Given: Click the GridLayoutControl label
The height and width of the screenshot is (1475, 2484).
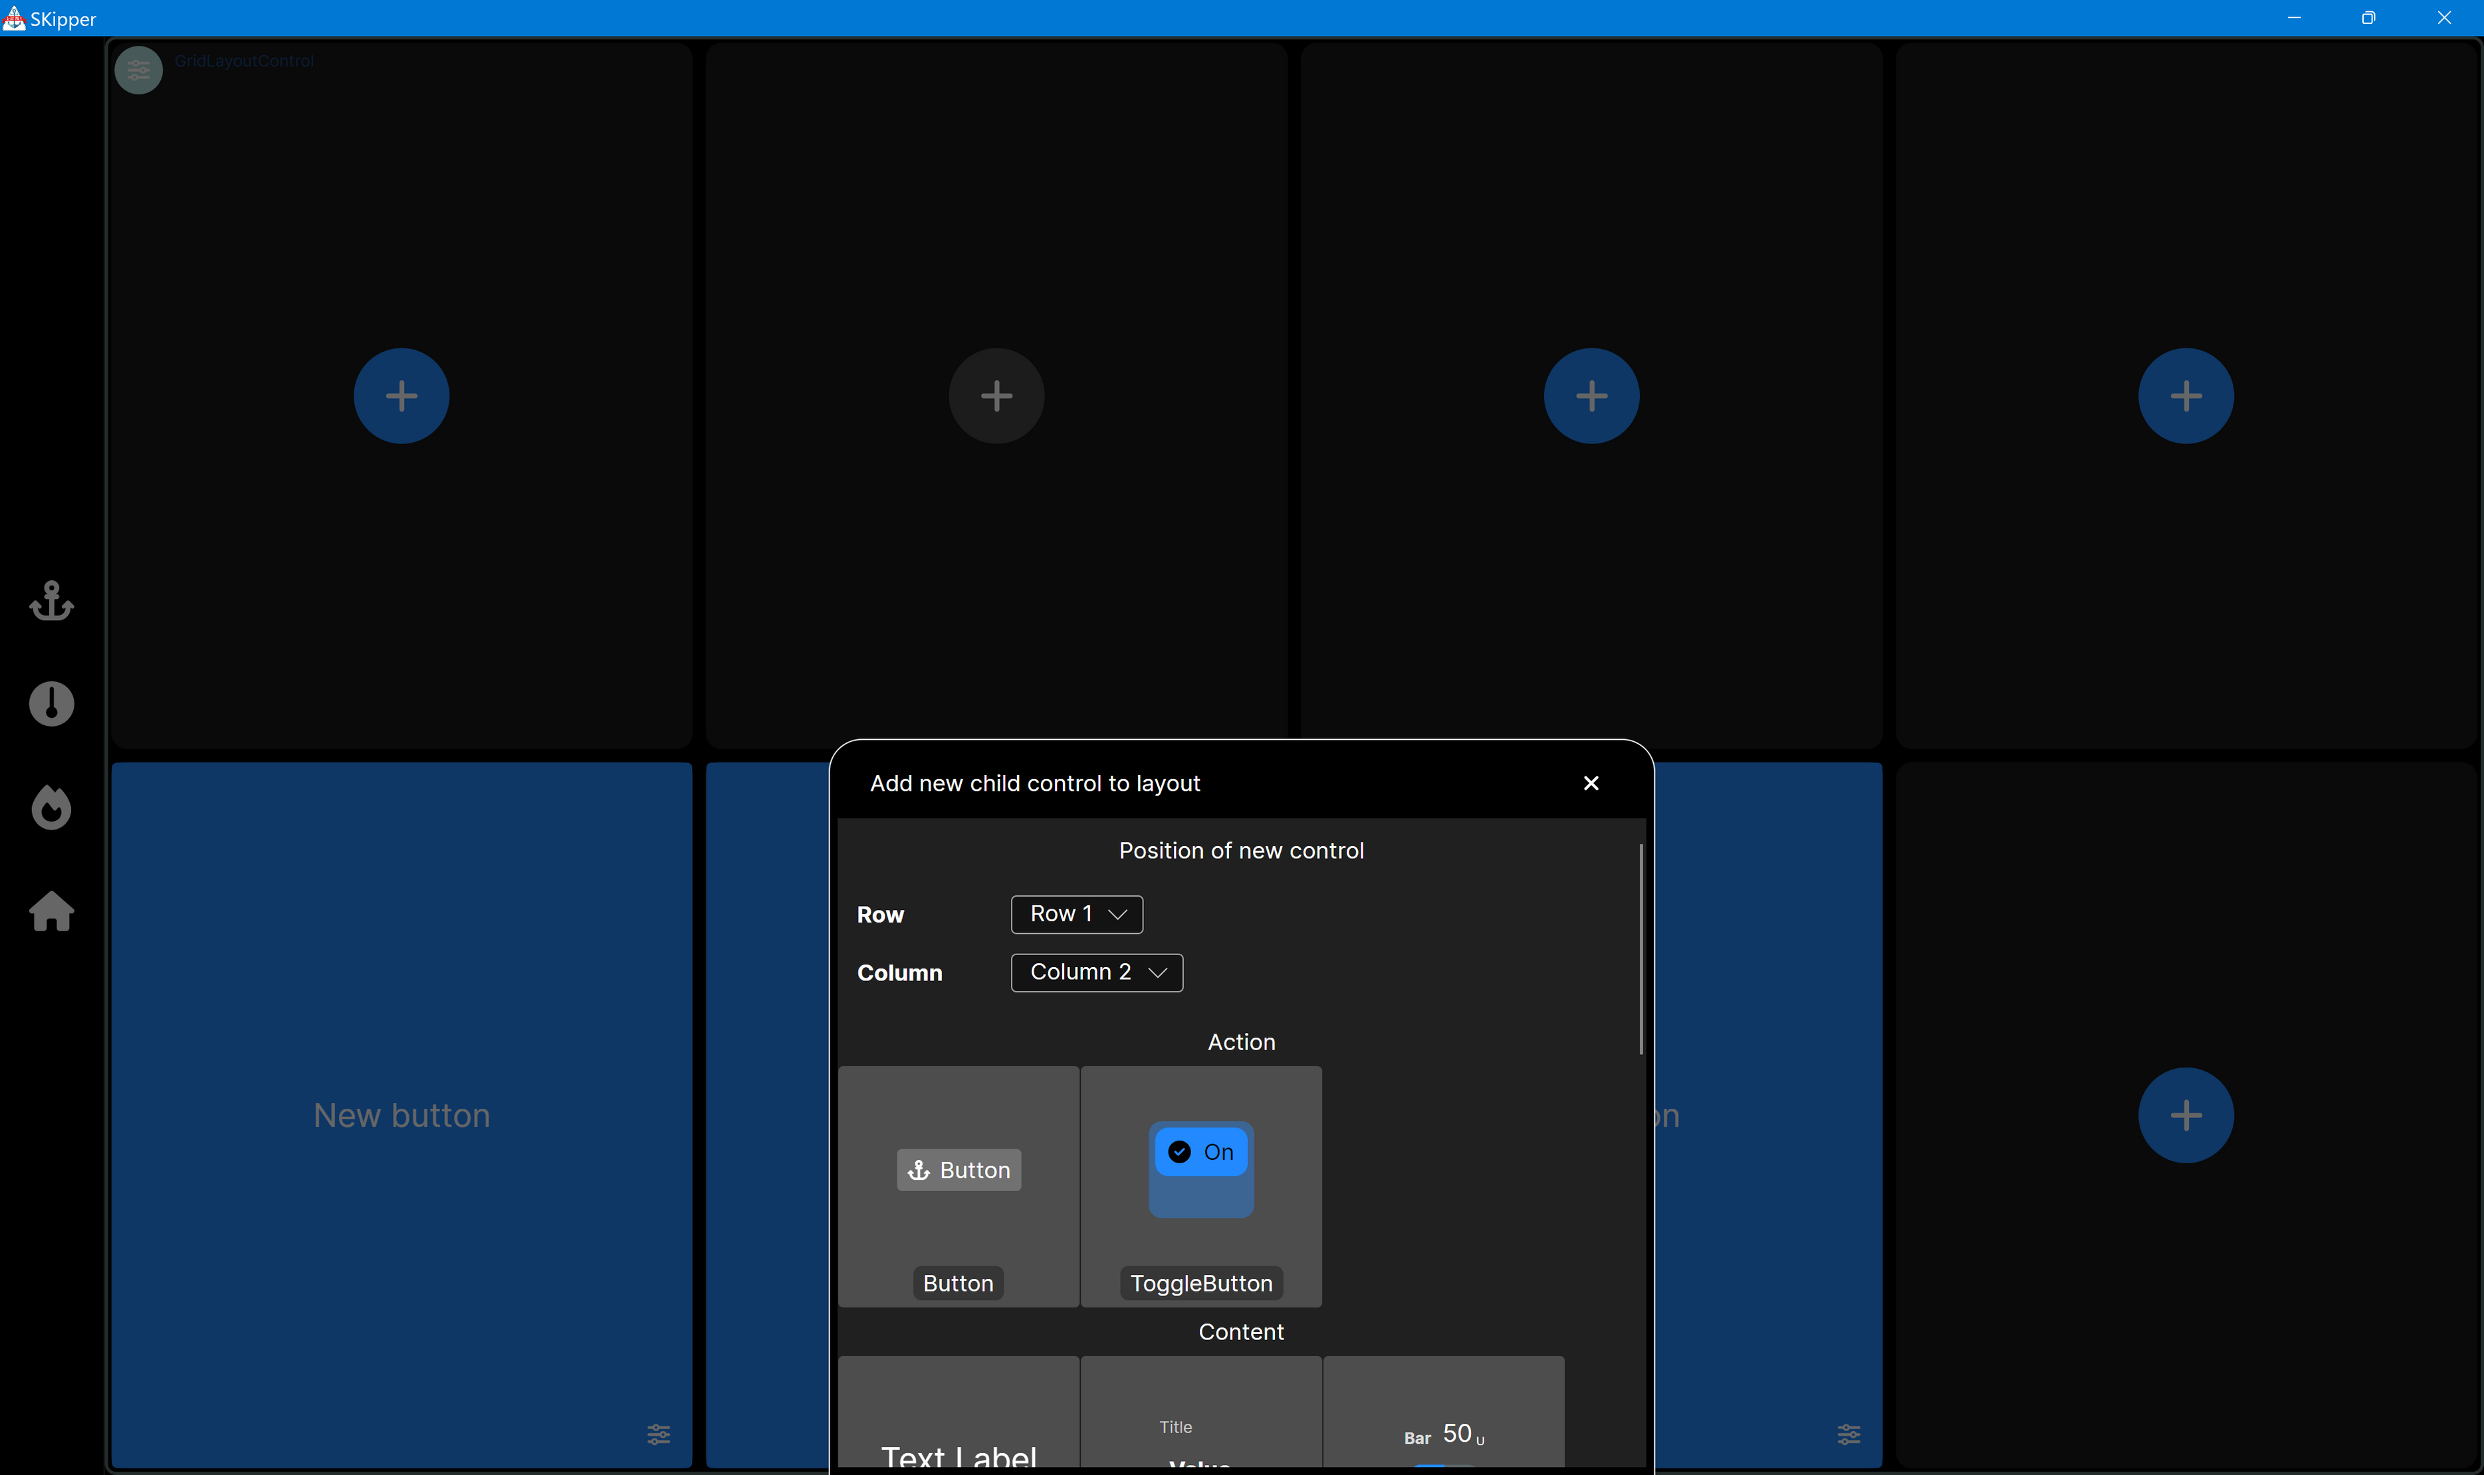Looking at the screenshot, I should pos(245,60).
